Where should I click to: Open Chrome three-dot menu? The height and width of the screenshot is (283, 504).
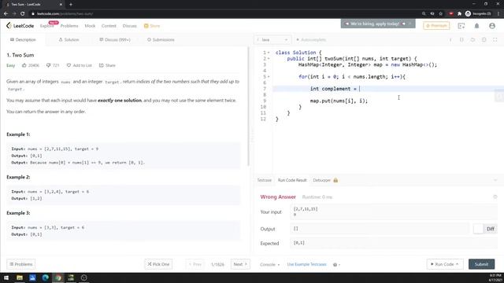pos(498,13)
